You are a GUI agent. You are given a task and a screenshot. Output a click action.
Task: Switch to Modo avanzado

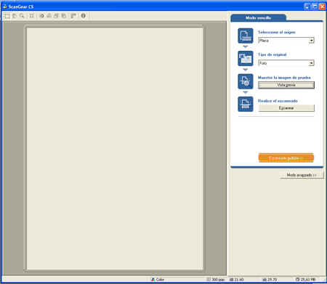point(302,175)
